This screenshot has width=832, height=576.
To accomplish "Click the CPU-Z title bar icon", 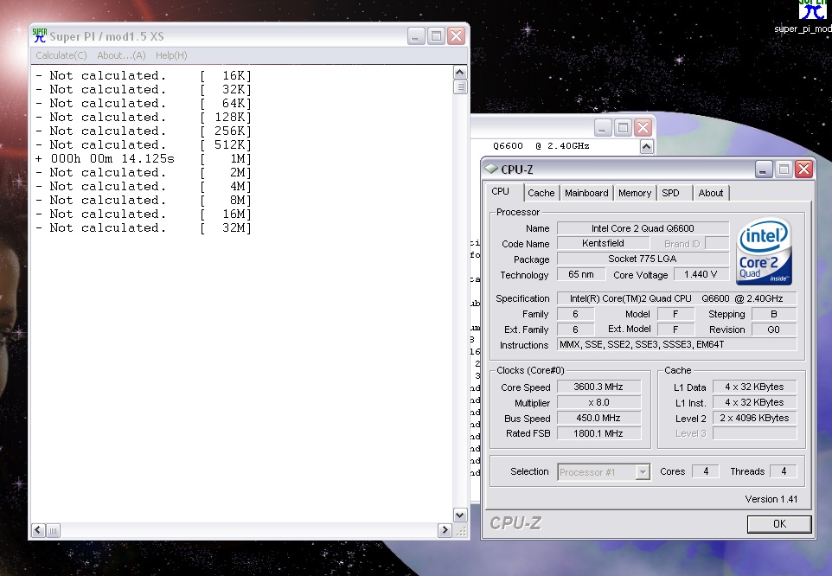I will [x=491, y=170].
